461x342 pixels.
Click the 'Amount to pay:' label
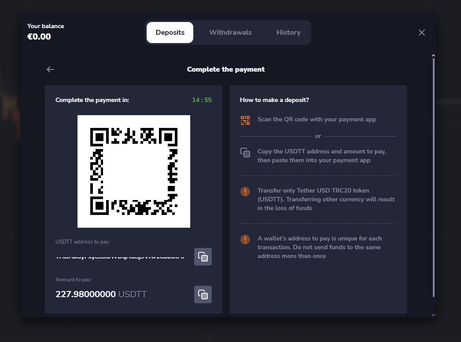pos(74,280)
